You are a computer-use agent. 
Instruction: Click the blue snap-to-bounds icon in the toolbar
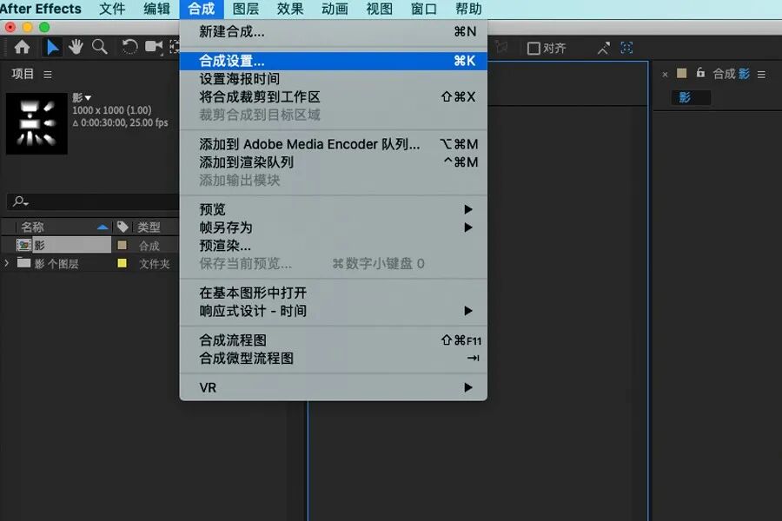point(626,48)
